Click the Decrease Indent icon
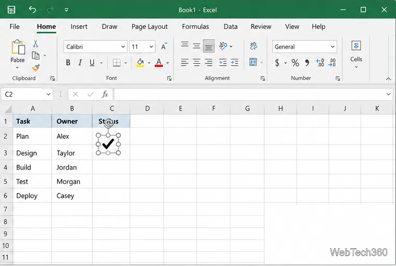Viewport: 396px width, 266px height. pos(223,62)
